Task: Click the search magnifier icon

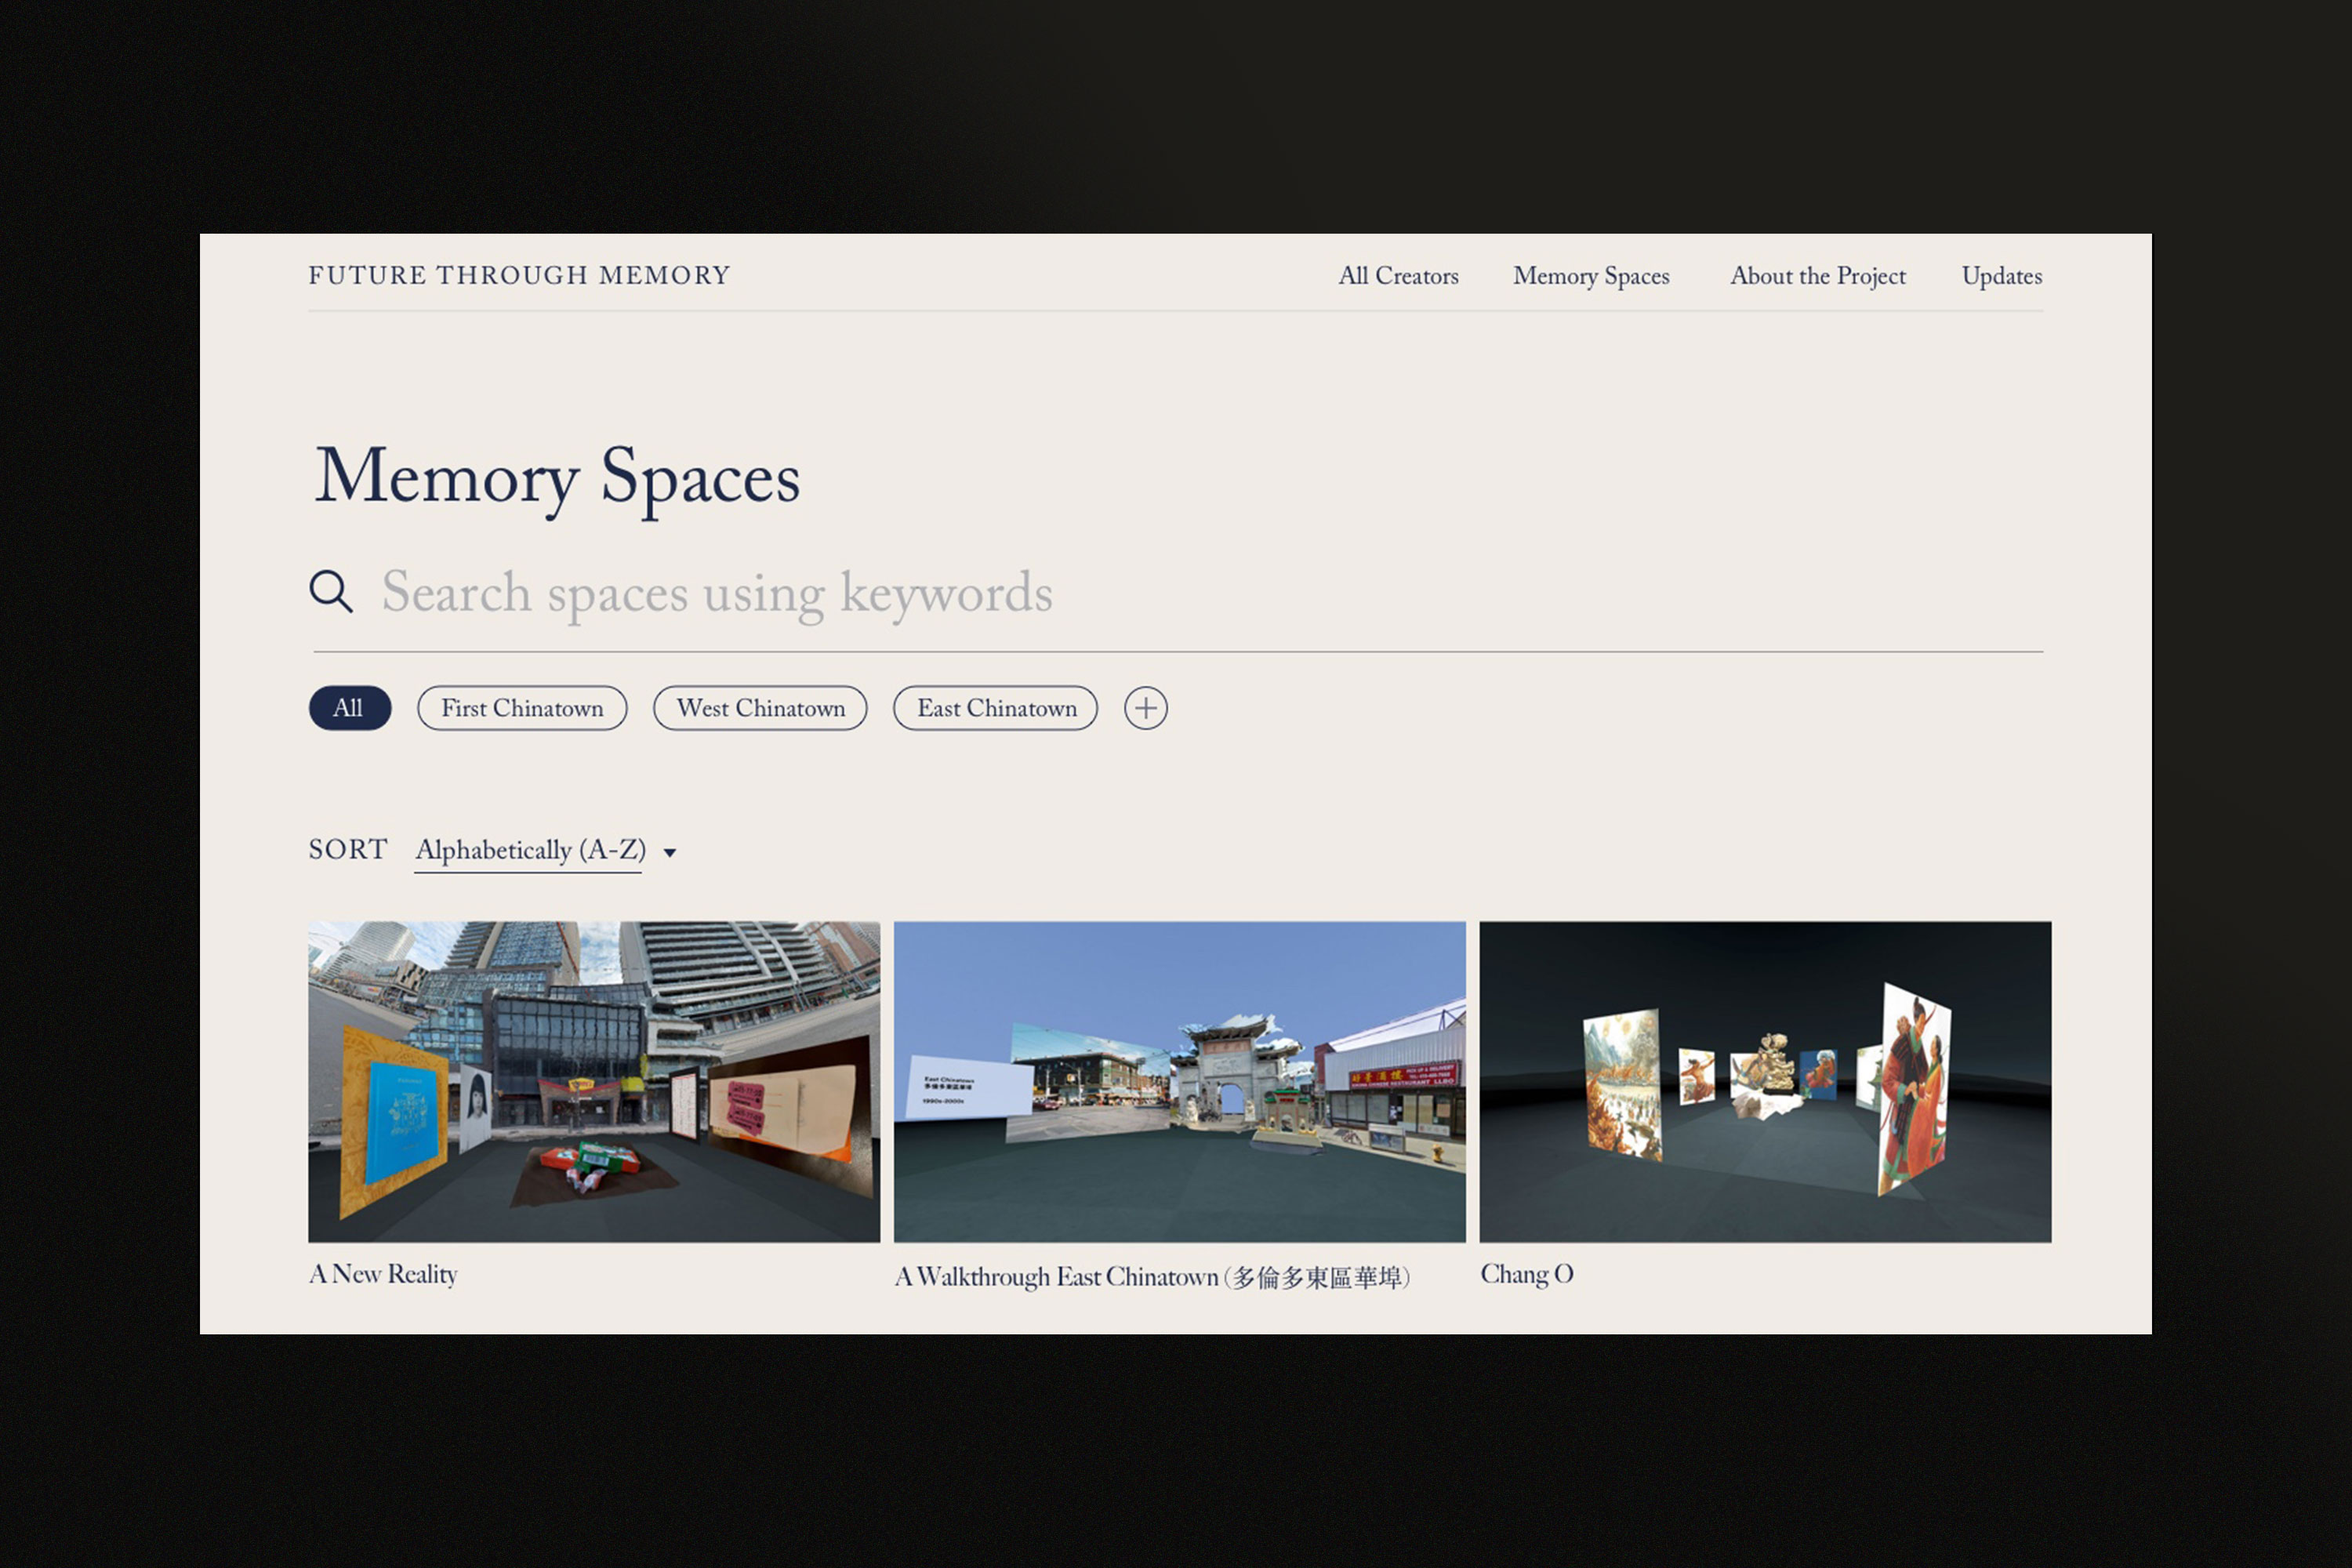Action: click(x=331, y=592)
